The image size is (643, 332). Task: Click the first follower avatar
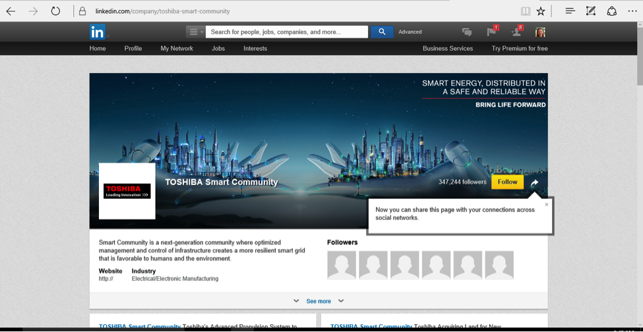[342, 265]
